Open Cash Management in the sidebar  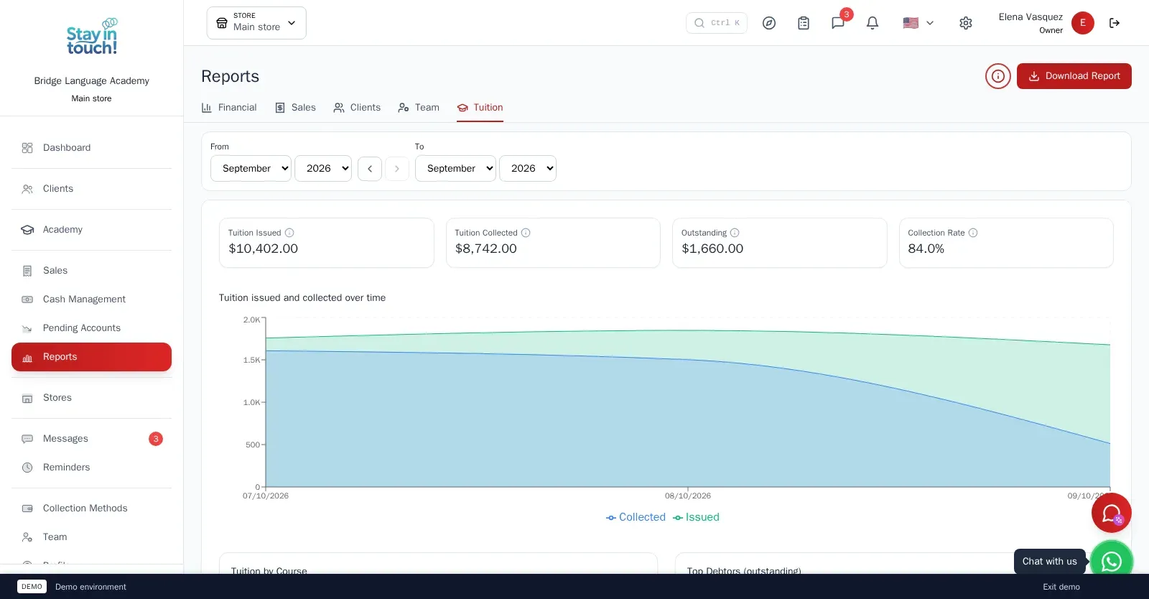[92, 299]
